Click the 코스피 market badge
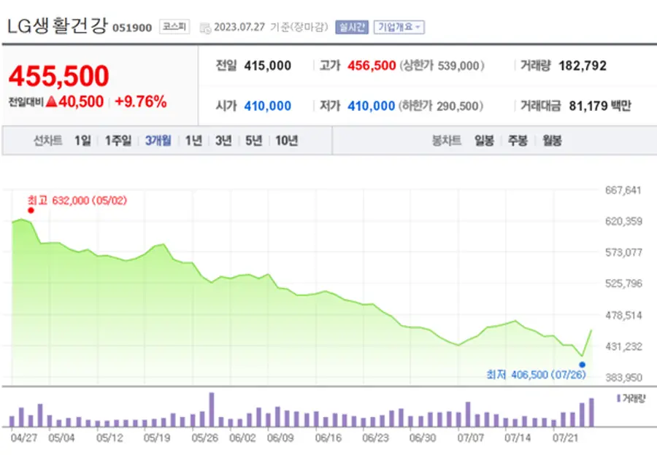 click(x=174, y=27)
